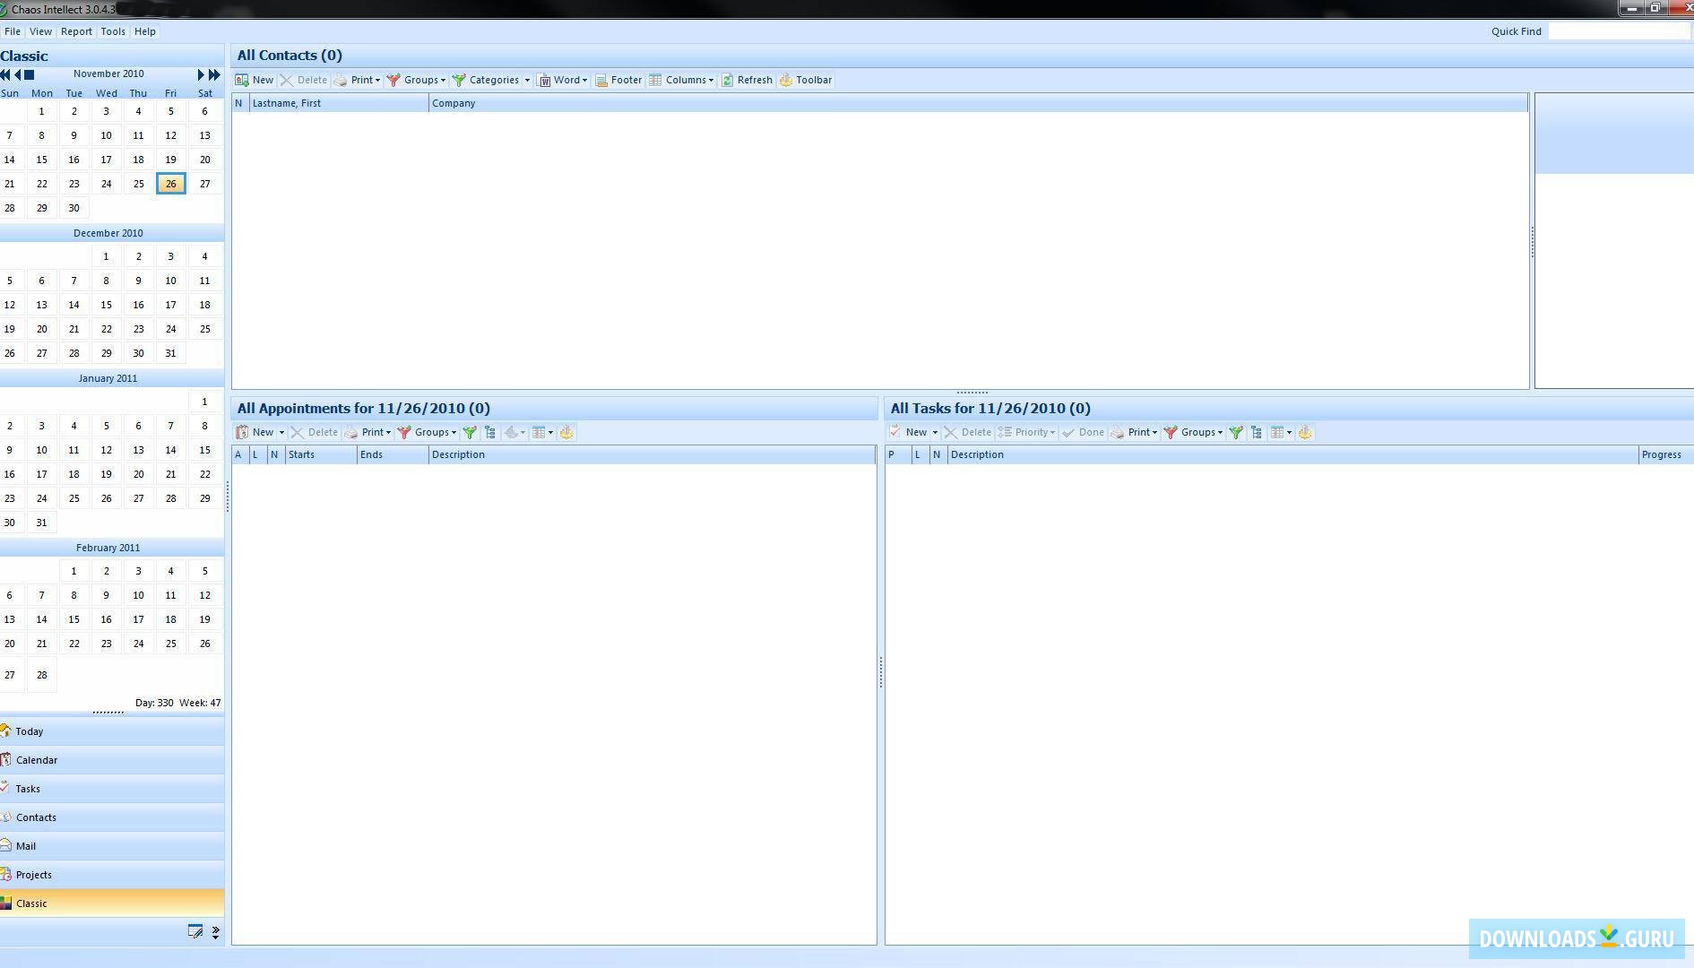Select November 26 in the calendar

[x=170, y=184]
